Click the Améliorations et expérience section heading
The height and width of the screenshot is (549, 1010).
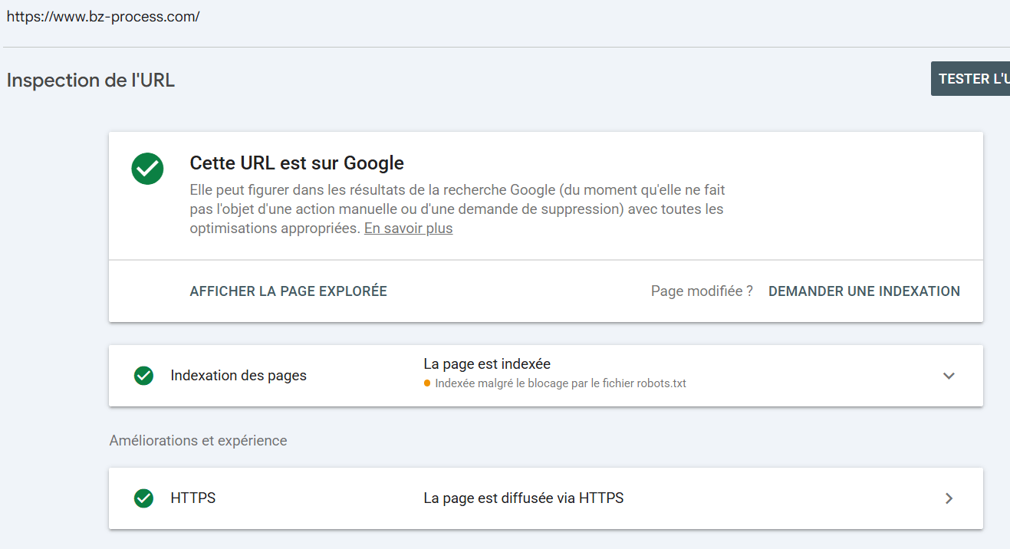198,441
